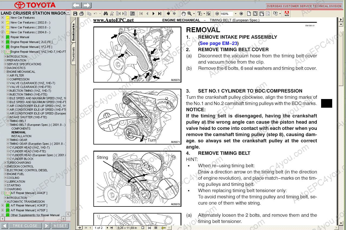The image size is (346, 230).
Task: Click the key security icon in status bar
Action: point(164,228)
